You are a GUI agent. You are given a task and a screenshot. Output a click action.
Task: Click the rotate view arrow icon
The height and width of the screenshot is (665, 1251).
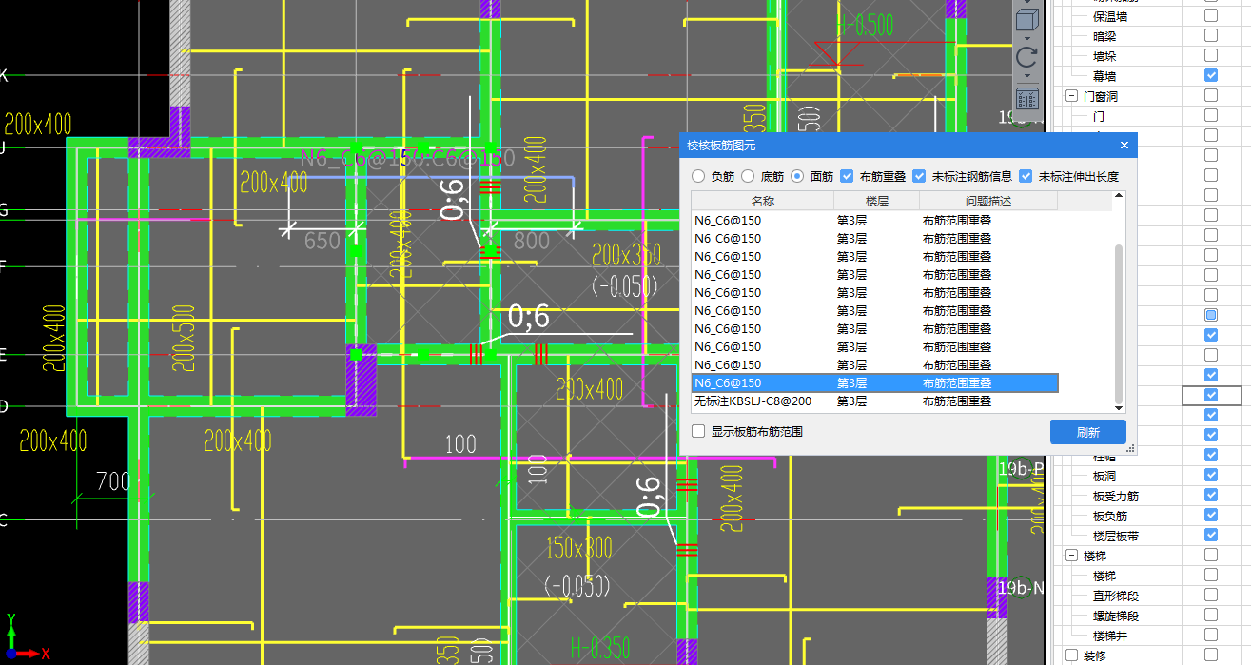(x=1026, y=58)
